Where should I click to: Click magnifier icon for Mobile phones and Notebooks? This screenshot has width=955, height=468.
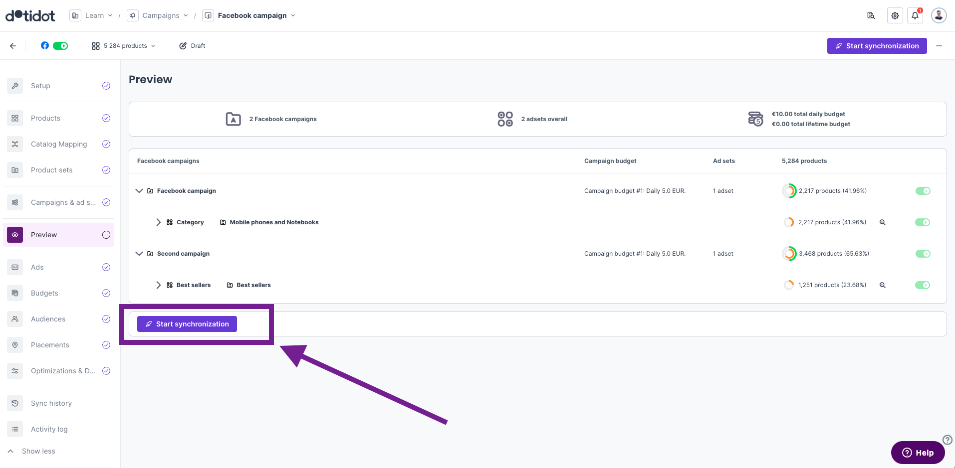click(882, 222)
